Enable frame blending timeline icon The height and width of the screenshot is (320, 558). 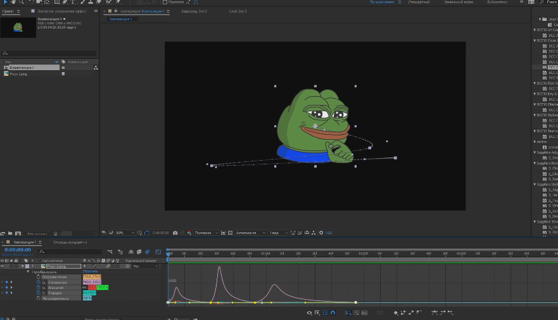139,252
